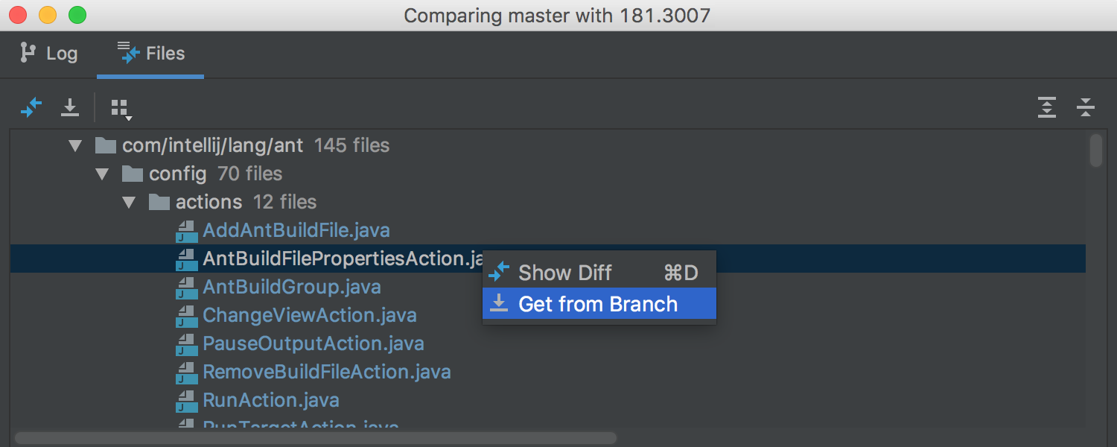Click the Java file icon beside AddAntBuildFile.java

(186, 231)
